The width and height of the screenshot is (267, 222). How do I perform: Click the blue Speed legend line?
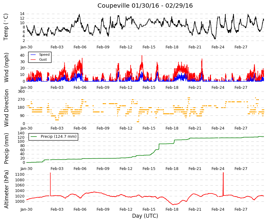(x=33, y=55)
